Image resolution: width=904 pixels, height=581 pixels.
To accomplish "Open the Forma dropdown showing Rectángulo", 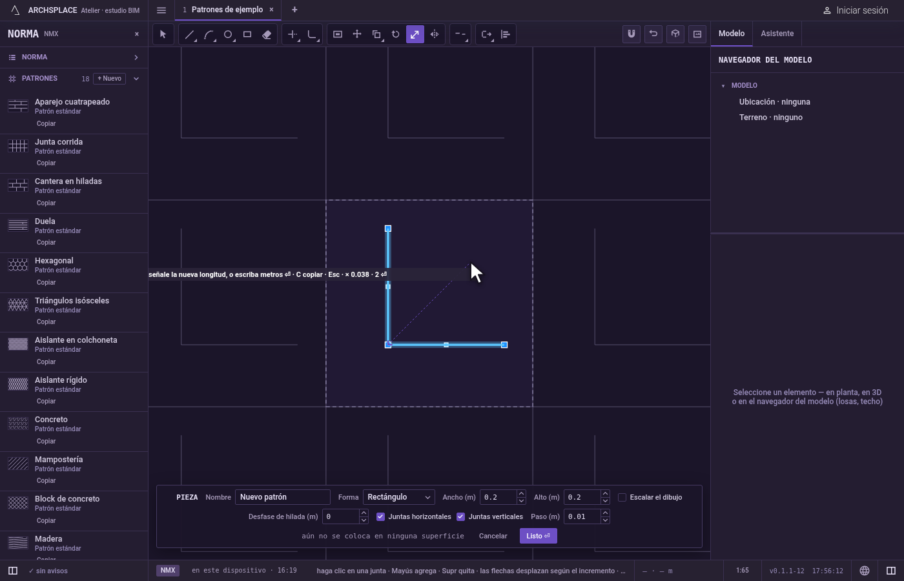I will [398, 497].
